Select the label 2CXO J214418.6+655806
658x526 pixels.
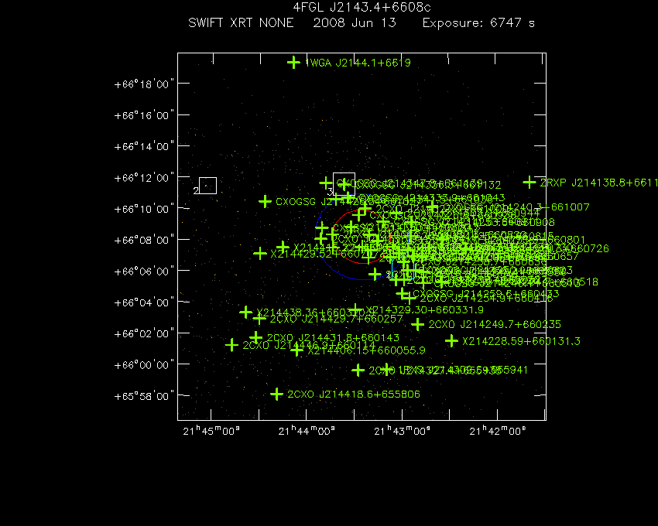point(353,394)
